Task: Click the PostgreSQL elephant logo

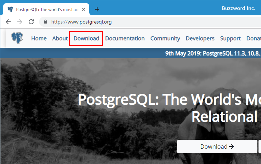Action: tap(17, 38)
